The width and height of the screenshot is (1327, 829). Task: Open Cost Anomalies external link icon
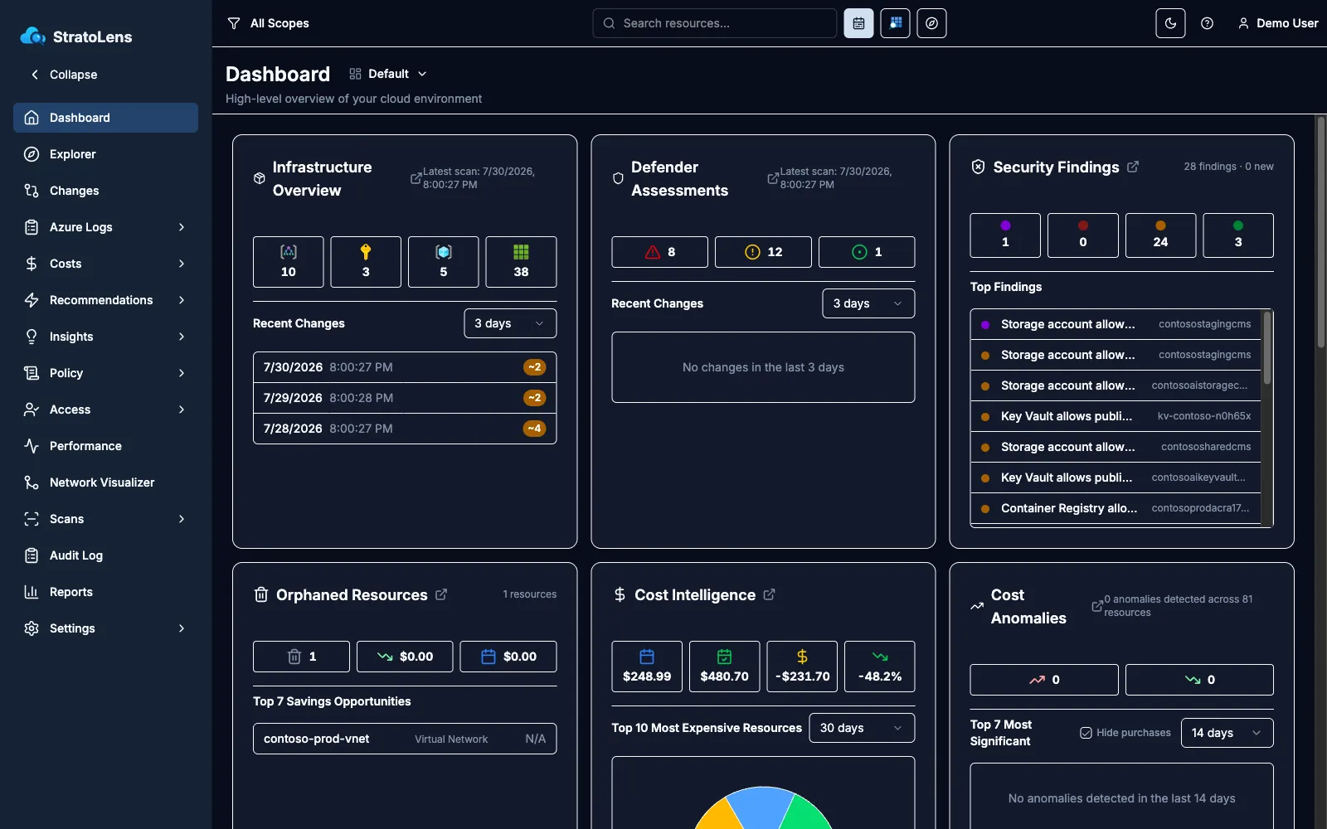[1096, 606]
